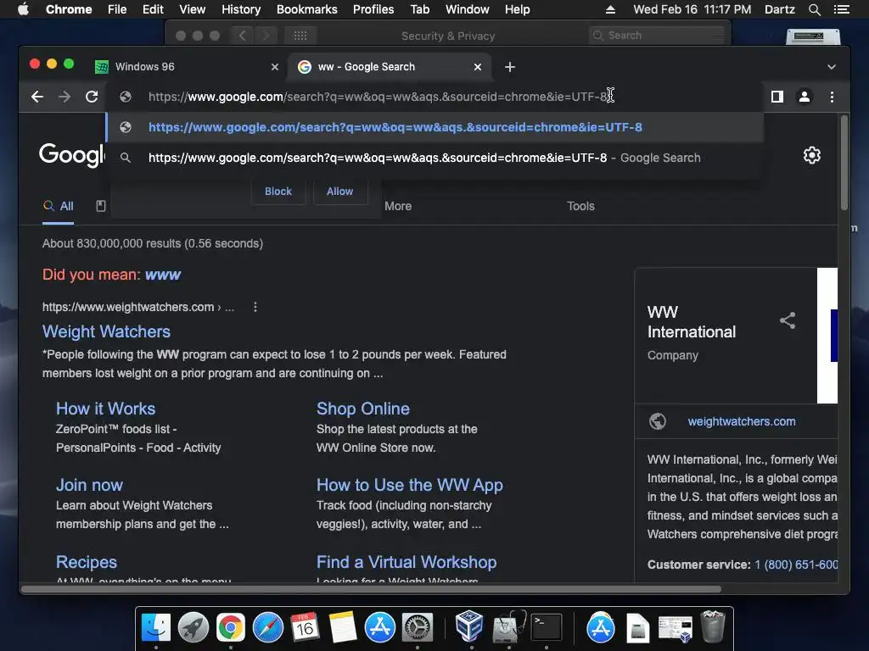Open the Apple menu
This screenshot has height=651, width=869.
pyautogui.click(x=23, y=9)
